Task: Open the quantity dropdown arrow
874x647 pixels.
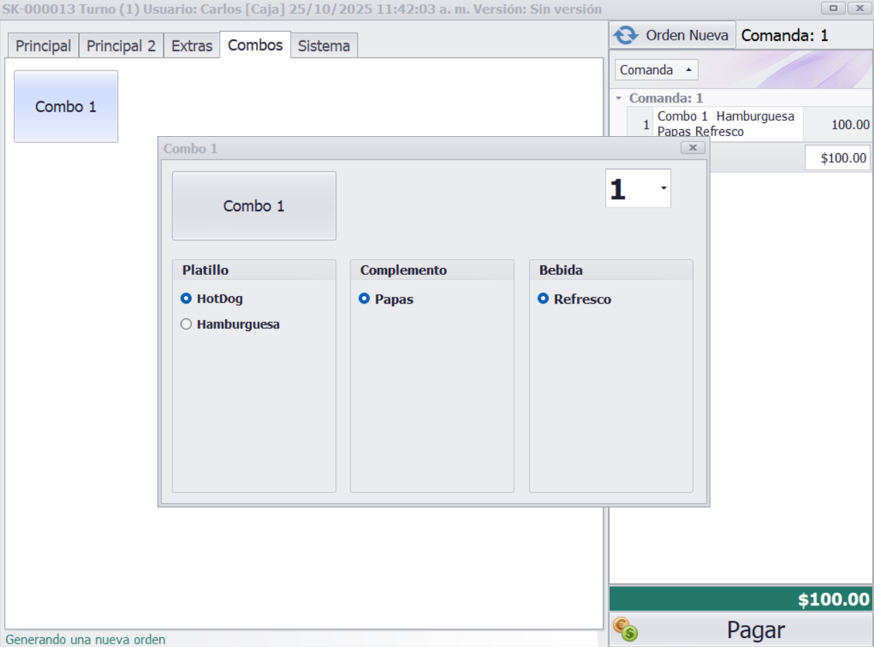Action: (x=663, y=188)
